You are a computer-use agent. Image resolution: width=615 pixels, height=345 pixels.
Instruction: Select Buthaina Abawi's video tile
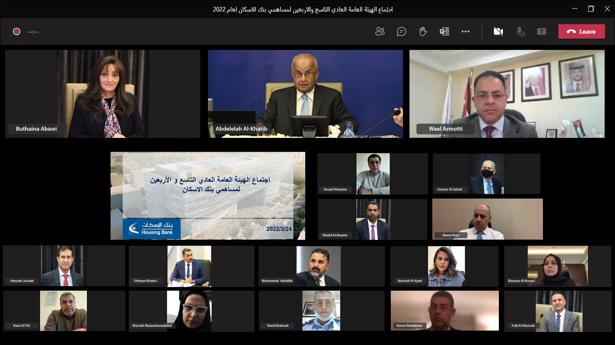click(103, 93)
